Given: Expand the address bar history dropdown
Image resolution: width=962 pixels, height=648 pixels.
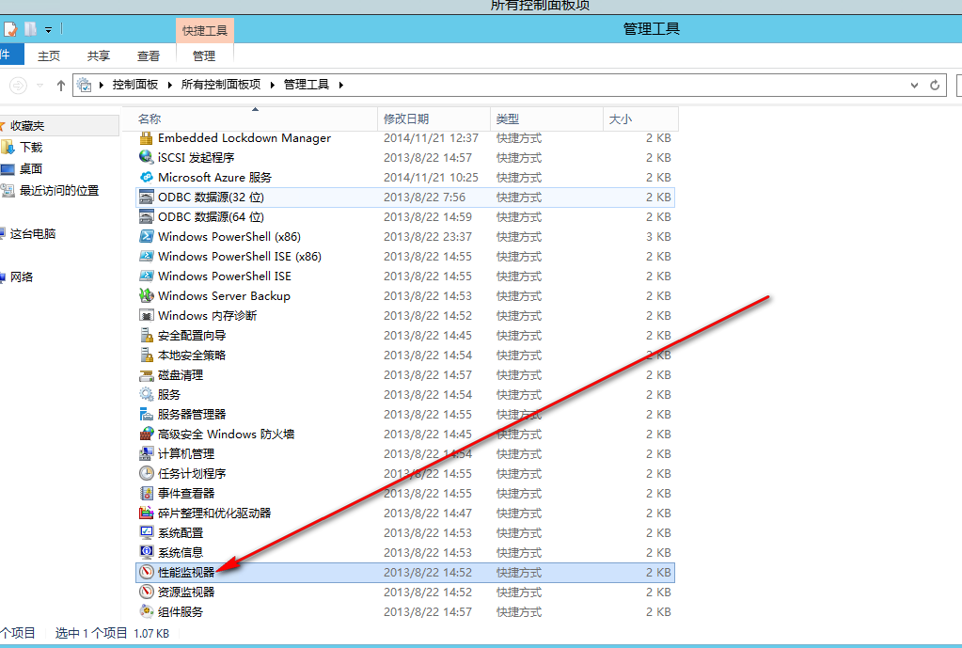Looking at the screenshot, I should coord(915,85).
